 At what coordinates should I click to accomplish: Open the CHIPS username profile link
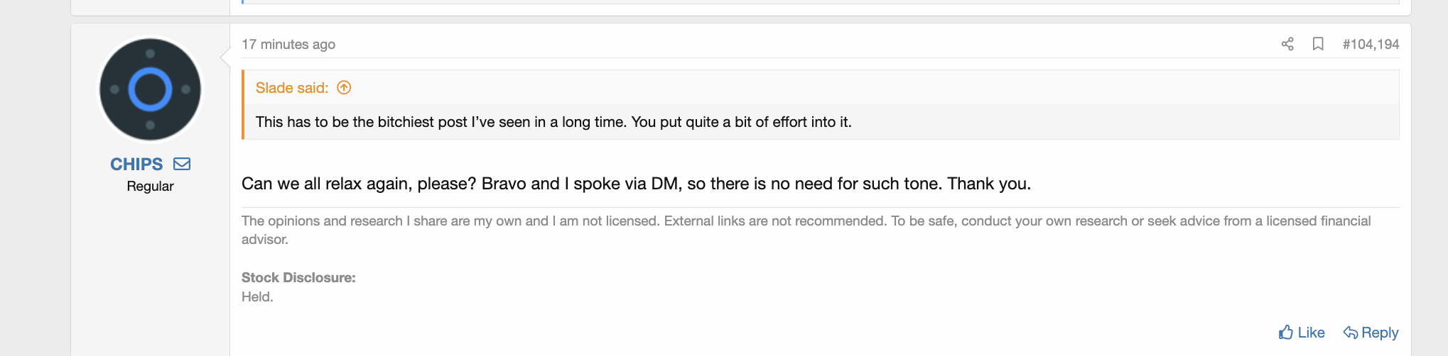[136, 164]
